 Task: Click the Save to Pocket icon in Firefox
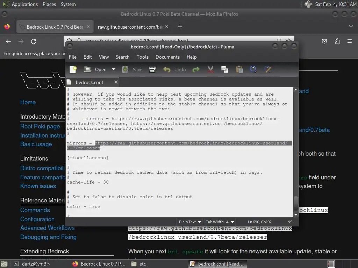tap(324, 41)
